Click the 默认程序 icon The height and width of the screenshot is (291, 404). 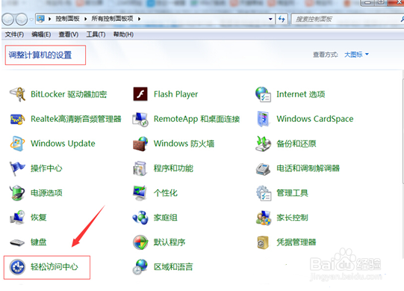pos(140,242)
